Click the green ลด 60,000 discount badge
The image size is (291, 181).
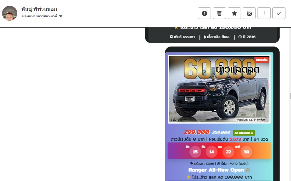(x=244, y=133)
